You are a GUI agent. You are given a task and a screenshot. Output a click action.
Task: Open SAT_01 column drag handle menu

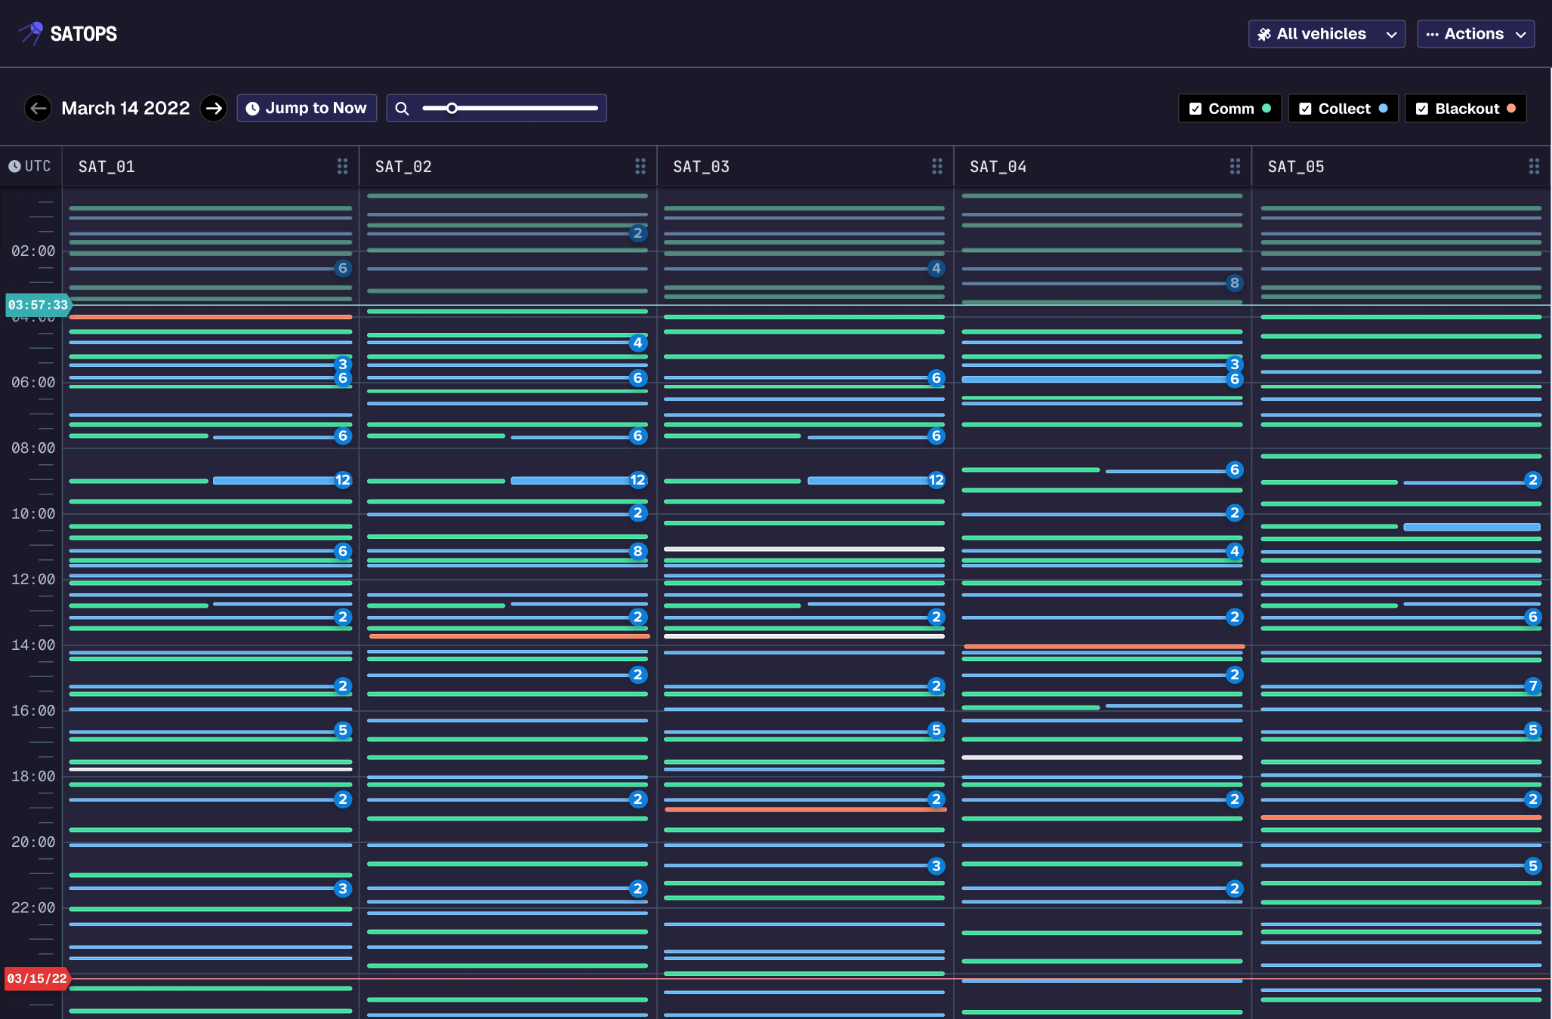pos(342,166)
